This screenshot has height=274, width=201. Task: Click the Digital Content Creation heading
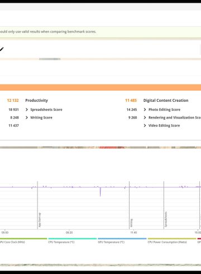click(166, 101)
